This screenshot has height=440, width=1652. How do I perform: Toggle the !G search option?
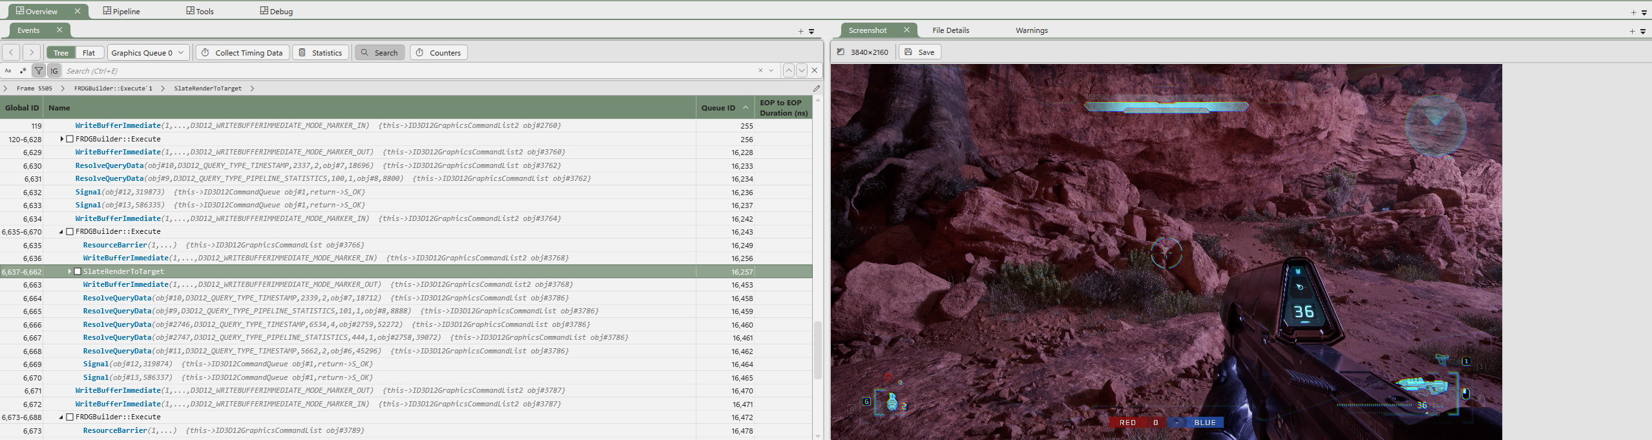[54, 70]
